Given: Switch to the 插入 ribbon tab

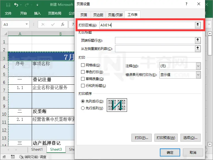Looking at the screenshot, I should [x=37, y=13].
